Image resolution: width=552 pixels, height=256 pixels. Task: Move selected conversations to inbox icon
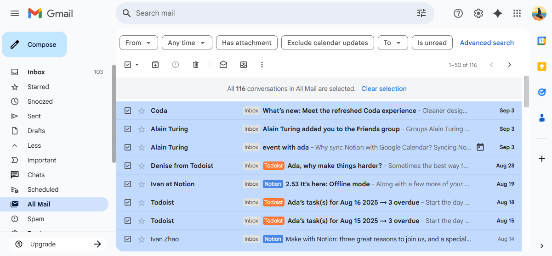(244, 65)
